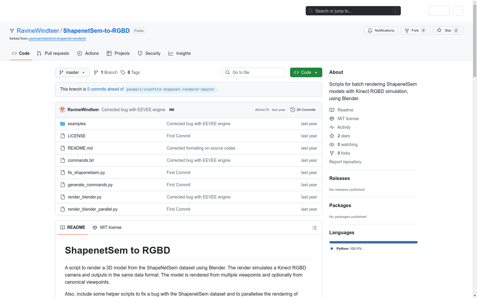Click the commands.txt file icon

(63, 160)
